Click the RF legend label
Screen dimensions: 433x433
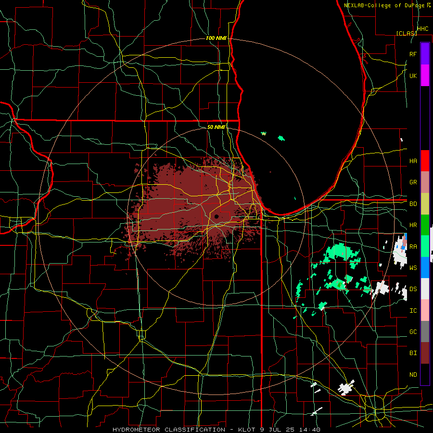pyautogui.click(x=413, y=54)
